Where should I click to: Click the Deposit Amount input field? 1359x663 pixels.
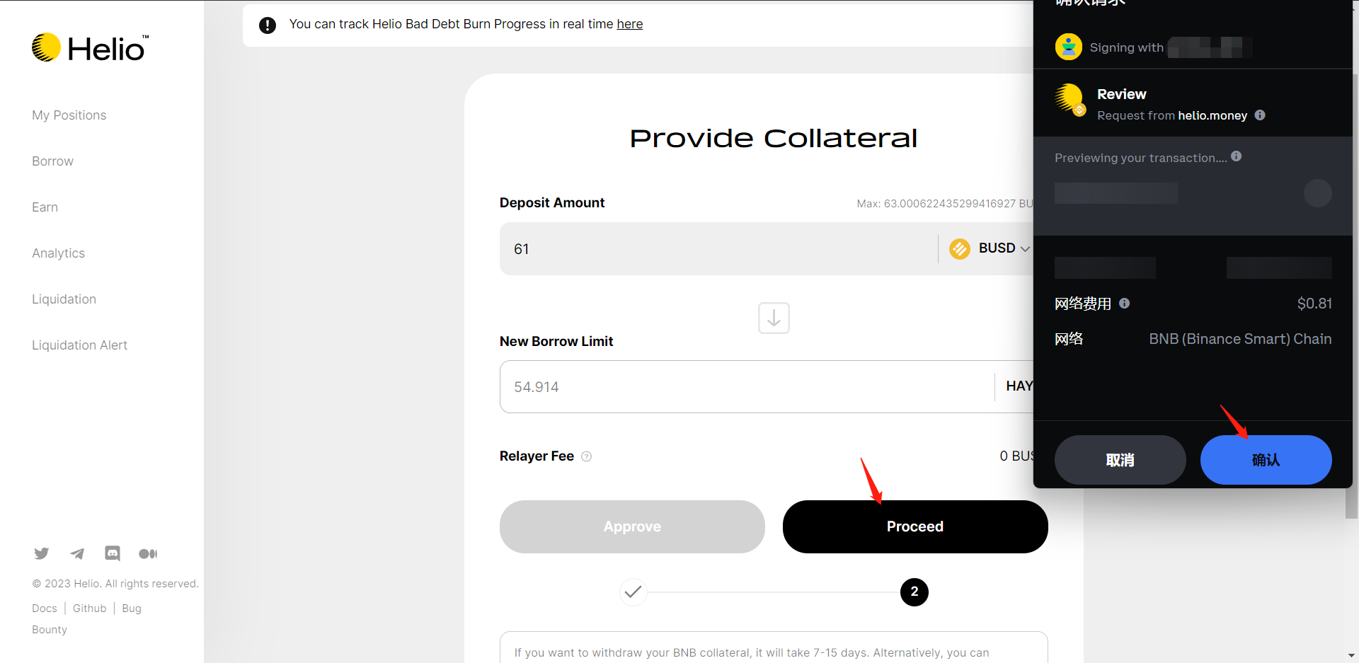tap(715, 249)
